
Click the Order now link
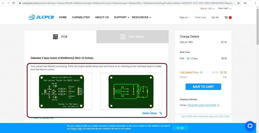[x=200, y=17]
